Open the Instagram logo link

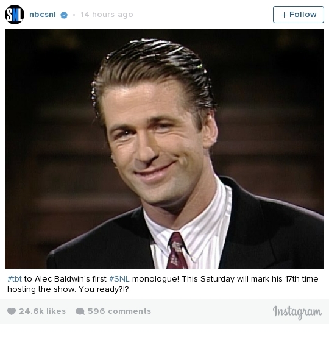pos(297,312)
